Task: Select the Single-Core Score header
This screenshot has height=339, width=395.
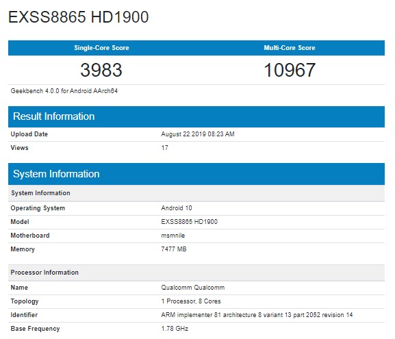Action: [x=101, y=48]
